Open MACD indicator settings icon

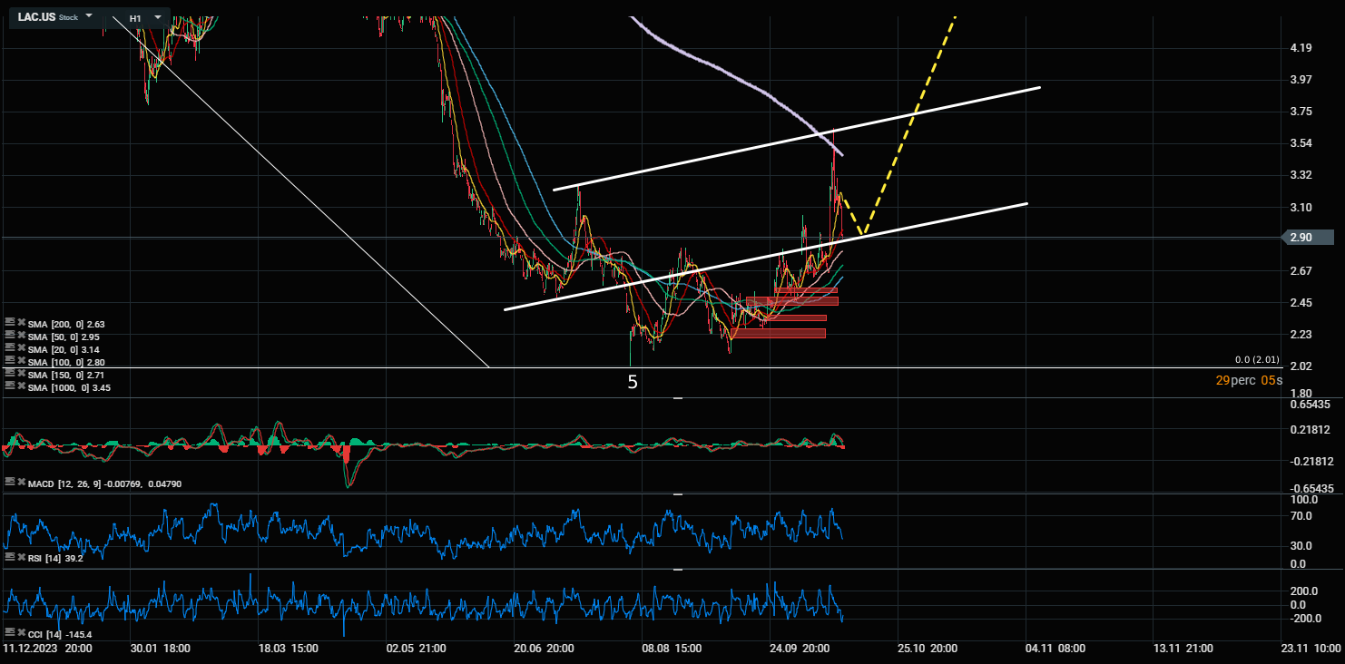pyautogui.click(x=10, y=483)
